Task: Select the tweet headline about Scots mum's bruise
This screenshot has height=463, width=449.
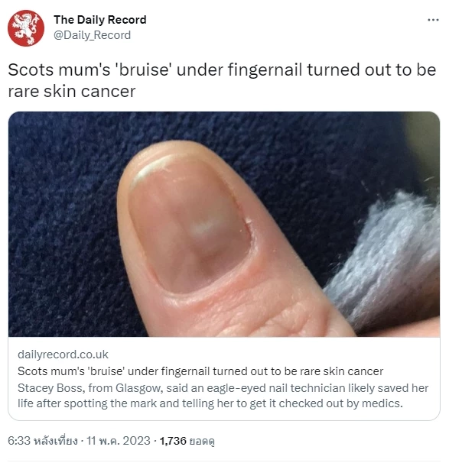Action: tap(222, 80)
